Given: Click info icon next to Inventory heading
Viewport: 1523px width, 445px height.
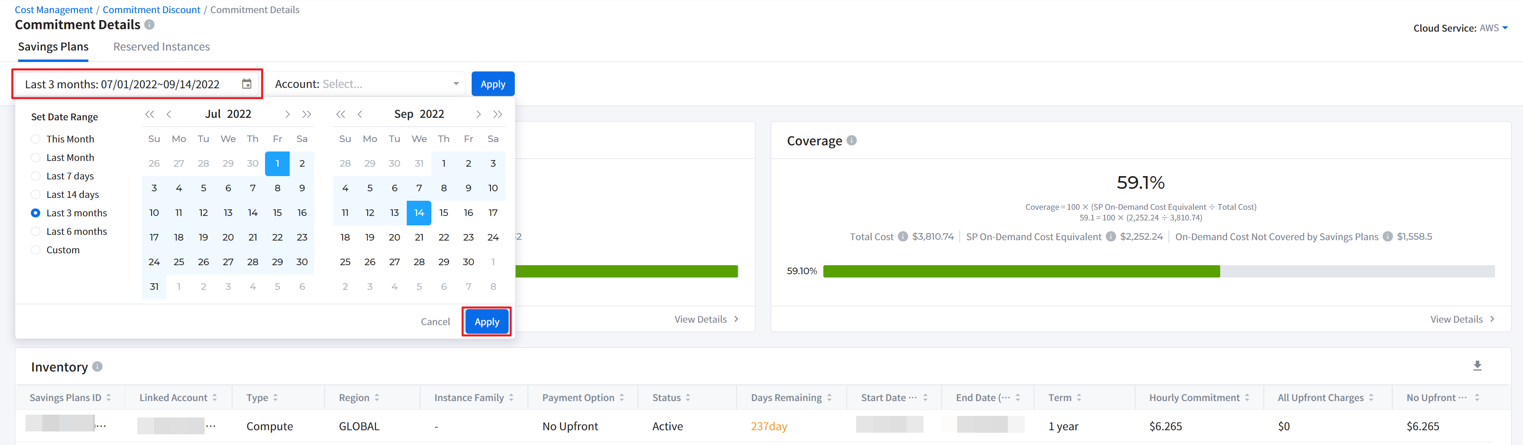Looking at the screenshot, I should click(x=97, y=367).
